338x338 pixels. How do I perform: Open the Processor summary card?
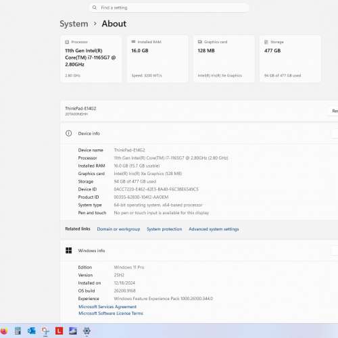point(91,59)
